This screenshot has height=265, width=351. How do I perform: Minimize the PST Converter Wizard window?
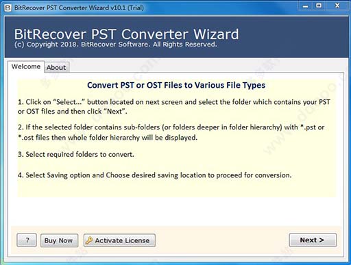[x=305, y=6]
